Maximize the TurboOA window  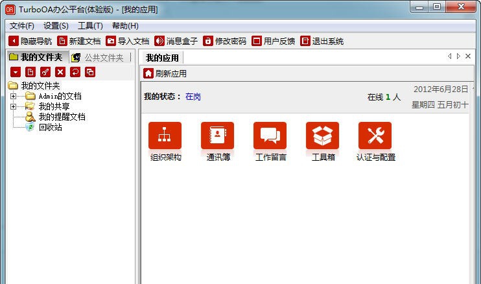click(437, 7)
